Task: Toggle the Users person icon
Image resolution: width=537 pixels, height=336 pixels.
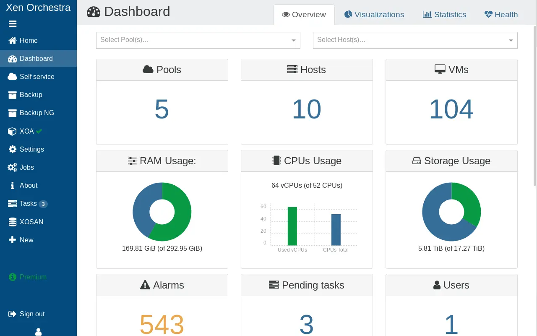Action: (436, 285)
